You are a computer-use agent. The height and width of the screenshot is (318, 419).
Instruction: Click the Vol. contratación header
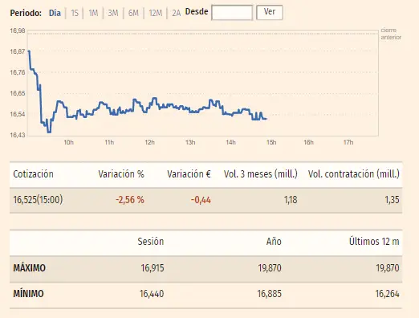point(353,174)
